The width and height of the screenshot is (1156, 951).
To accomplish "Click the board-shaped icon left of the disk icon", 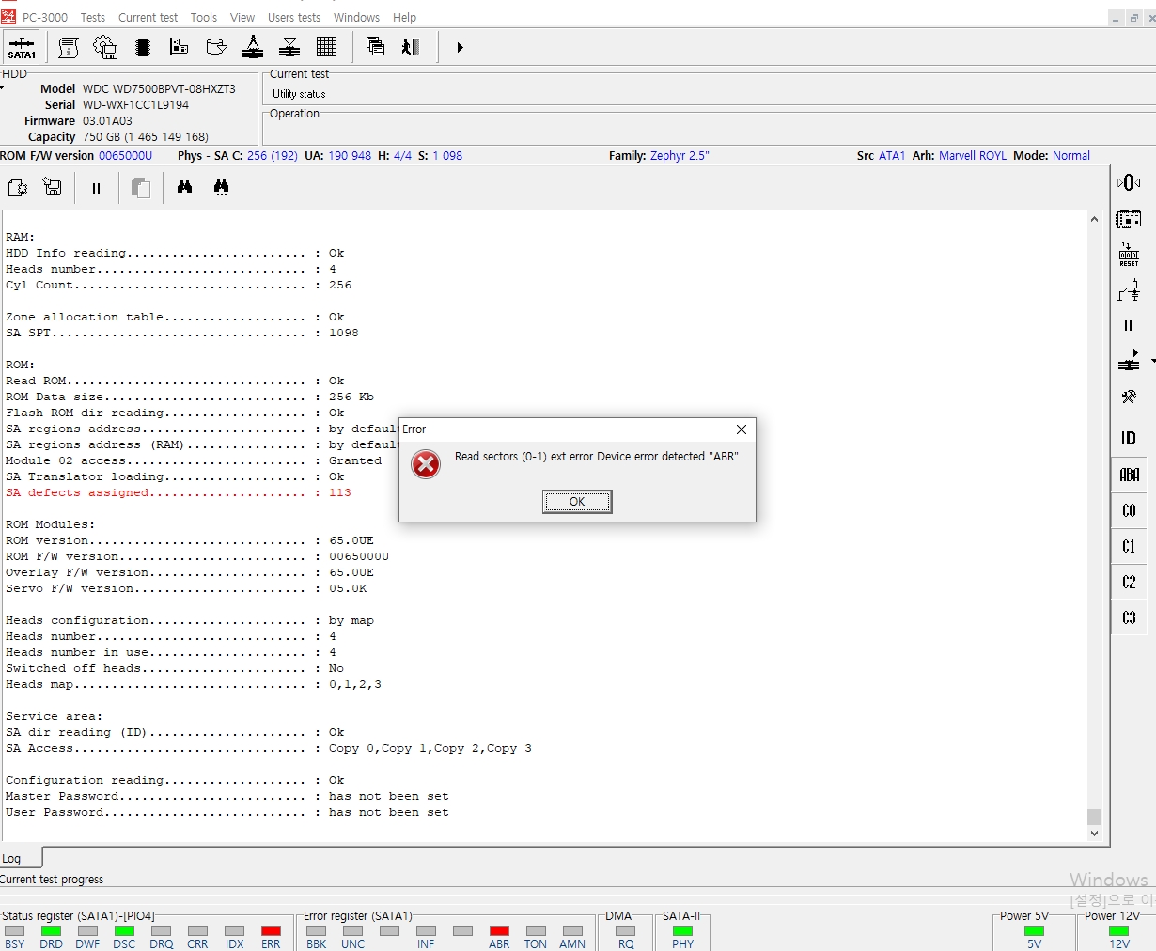I will tap(180, 47).
